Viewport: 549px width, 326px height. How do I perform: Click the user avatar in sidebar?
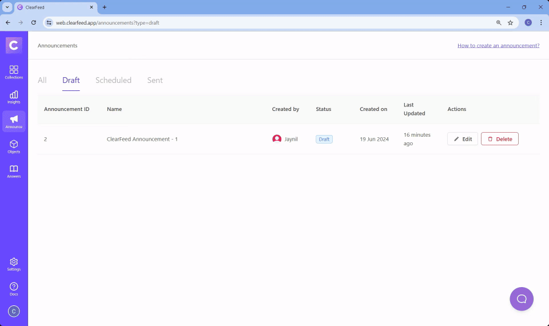(x=14, y=311)
